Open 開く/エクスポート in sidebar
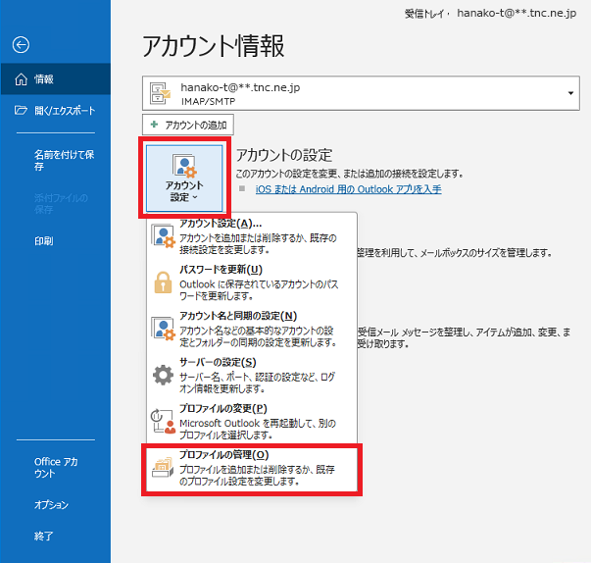Viewport: 591px width, 563px height. pyautogui.click(x=61, y=110)
